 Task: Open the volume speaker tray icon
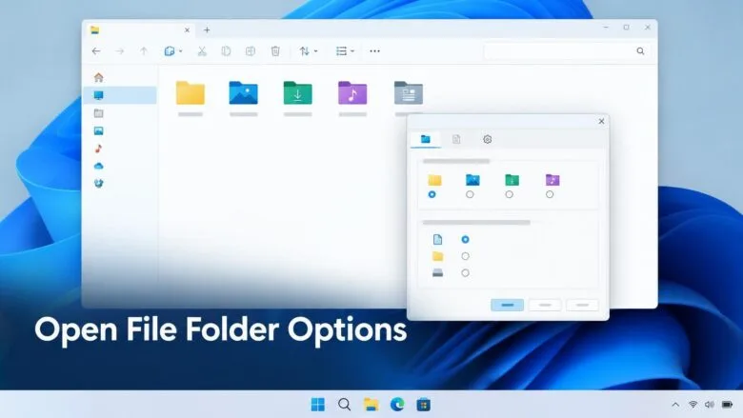click(710, 405)
